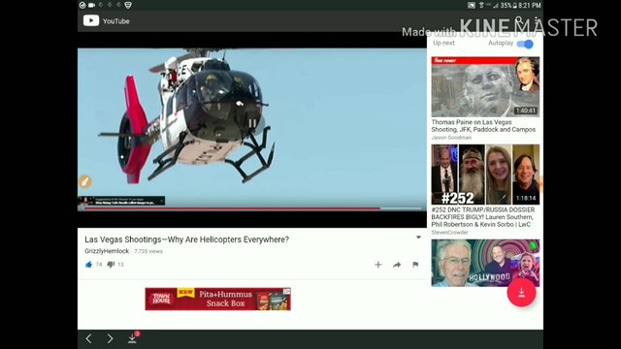Open Thomas Paine on Las Vegas thumbnail
The width and height of the screenshot is (621, 349).
(x=485, y=86)
